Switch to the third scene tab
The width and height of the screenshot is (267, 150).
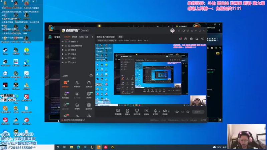click(81, 37)
